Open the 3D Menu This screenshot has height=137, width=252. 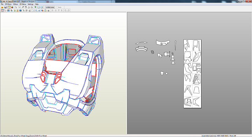(x=8, y=4)
